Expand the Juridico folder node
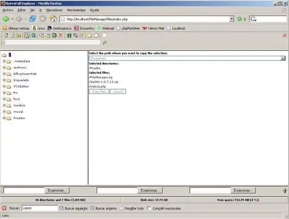The image size is (289, 219). point(4,105)
